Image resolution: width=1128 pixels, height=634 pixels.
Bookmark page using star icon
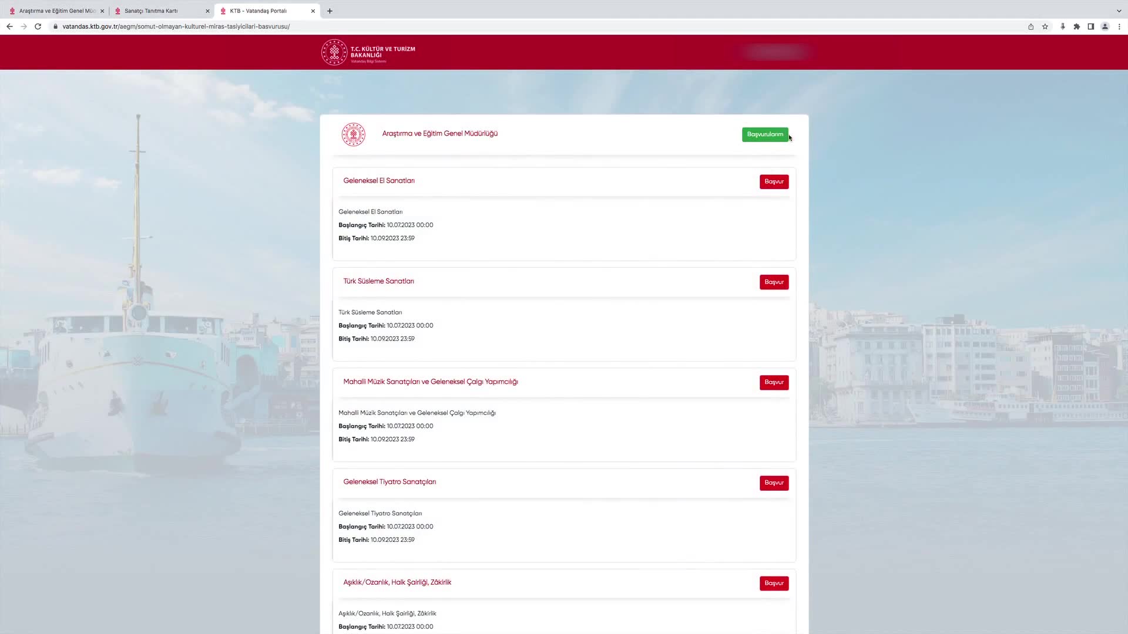1045,26
